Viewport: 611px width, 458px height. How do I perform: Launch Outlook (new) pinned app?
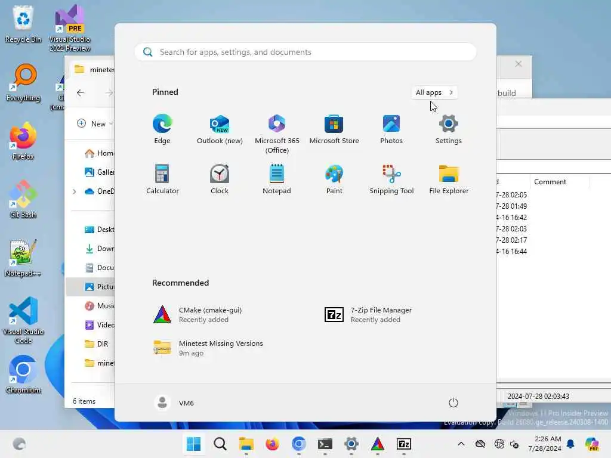[x=220, y=129]
